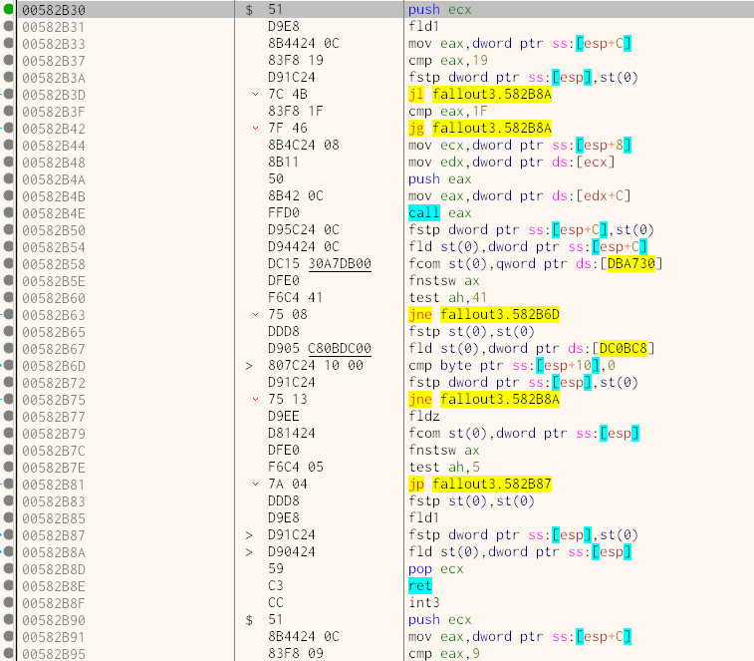Select the highlighted DC0BC8 memory address operand
The height and width of the screenshot is (661, 754).
pyautogui.click(x=624, y=348)
